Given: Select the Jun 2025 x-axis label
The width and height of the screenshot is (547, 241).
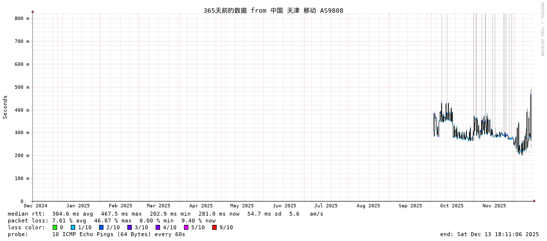Looking at the screenshot, I should coord(284,206).
